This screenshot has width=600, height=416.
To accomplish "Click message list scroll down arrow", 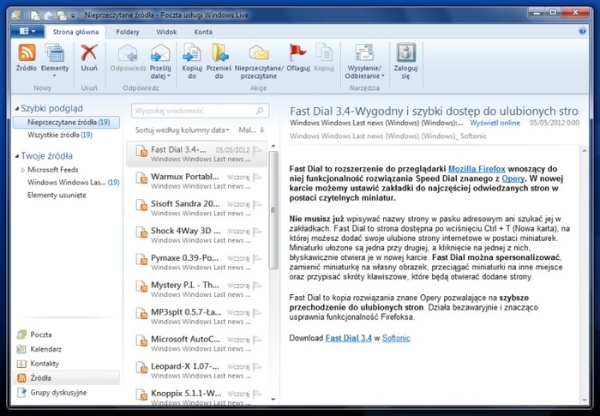I will [273, 399].
